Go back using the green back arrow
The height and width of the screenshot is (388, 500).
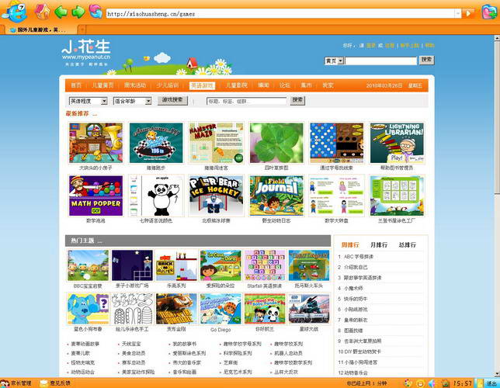pos(61,12)
